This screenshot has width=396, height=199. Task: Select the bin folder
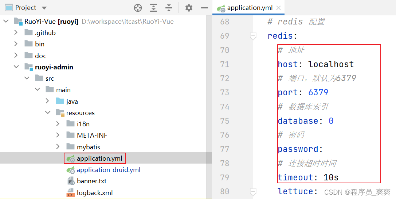coord(40,44)
